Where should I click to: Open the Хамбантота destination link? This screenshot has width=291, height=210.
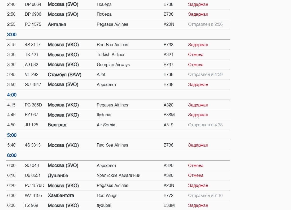61,196
